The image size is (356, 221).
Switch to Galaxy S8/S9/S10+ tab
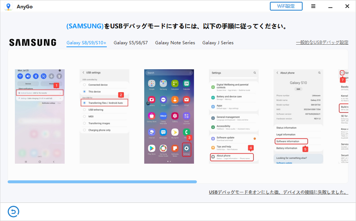[87, 43]
